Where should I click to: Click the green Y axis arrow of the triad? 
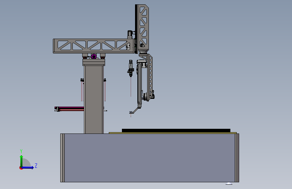(x=22, y=161)
